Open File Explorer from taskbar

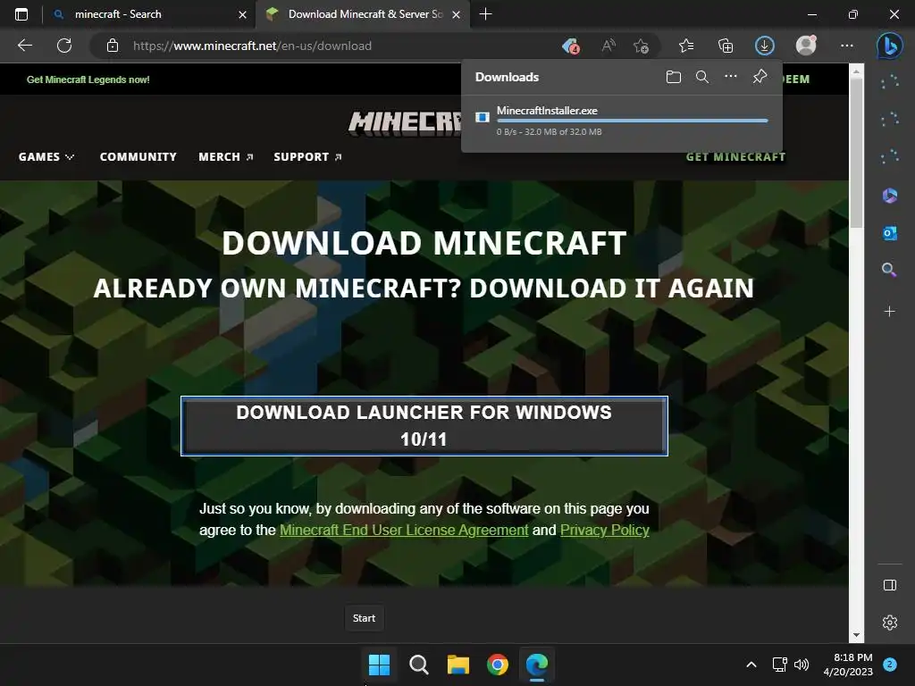pyautogui.click(x=458, y=665)
